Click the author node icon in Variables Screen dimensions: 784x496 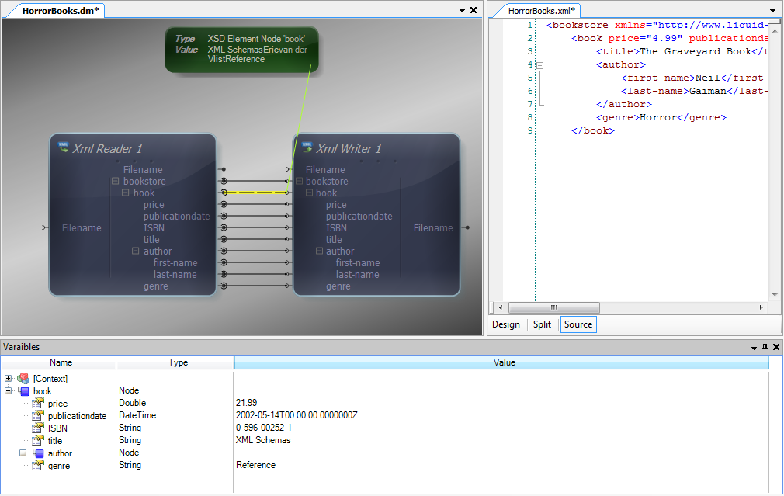click(x=39, y=453)
